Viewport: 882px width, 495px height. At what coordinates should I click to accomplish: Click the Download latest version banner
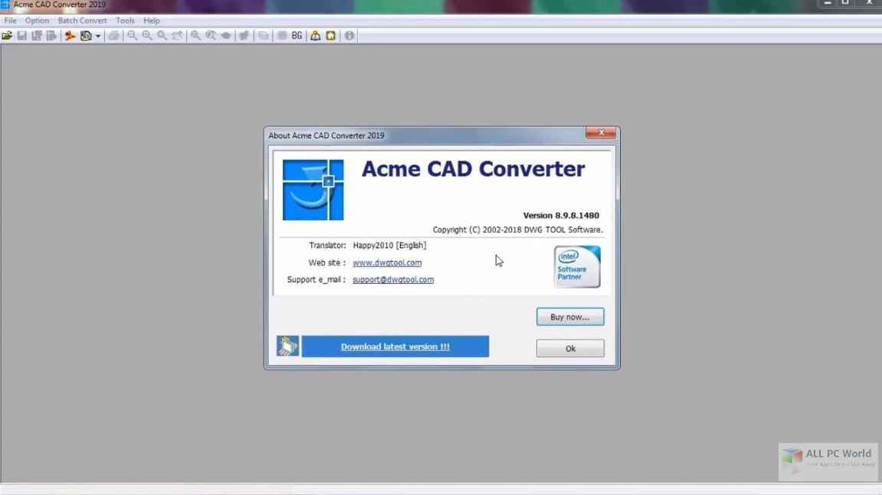pos(395,347)
